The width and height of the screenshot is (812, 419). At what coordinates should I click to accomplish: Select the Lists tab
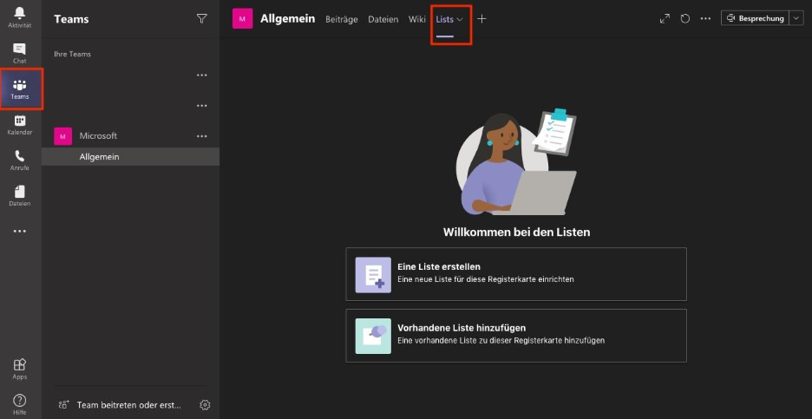(x=445, y=20)
